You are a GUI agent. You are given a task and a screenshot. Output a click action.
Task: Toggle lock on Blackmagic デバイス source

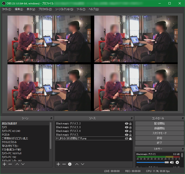(x=130, y=135)
